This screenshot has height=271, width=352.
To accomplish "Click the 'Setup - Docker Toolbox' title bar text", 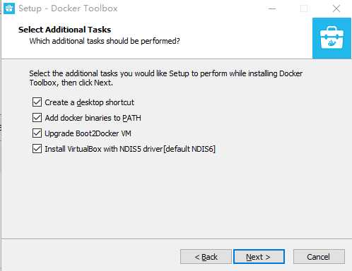I will tap(68, 8).
